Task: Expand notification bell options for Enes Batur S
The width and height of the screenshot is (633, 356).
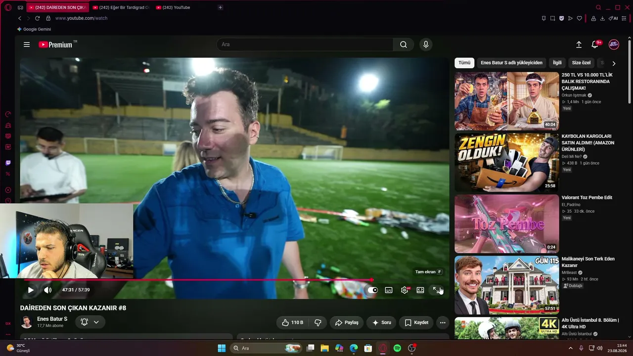Action: (90, 322)
